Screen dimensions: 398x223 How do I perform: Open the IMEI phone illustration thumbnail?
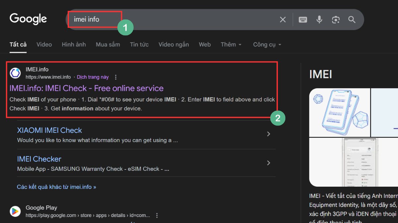pos(339,112)
